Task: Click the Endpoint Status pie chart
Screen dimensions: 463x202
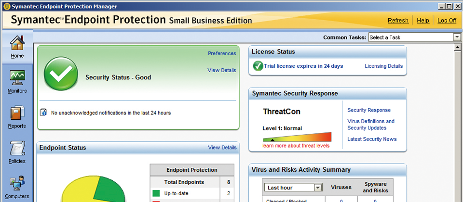Action: (93, 189)
